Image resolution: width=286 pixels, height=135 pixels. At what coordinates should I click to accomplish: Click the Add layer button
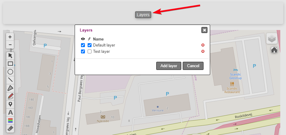click(169, 66)
